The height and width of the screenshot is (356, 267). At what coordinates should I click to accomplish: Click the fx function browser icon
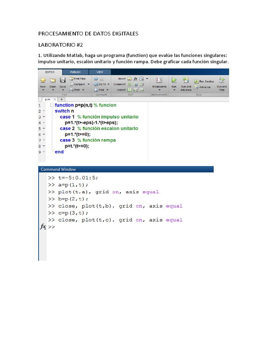coord(43,227)
